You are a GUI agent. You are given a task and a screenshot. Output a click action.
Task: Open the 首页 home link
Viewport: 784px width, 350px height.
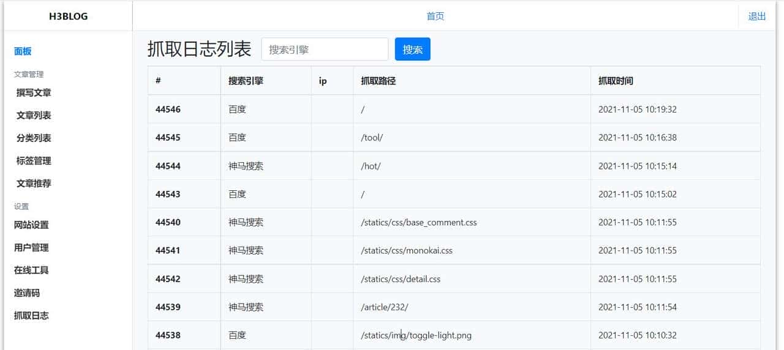[x=435, y=17]
